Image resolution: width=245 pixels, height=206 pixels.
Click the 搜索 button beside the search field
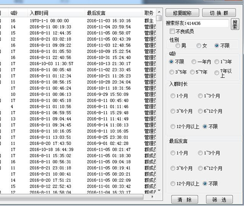pos(235,24)
